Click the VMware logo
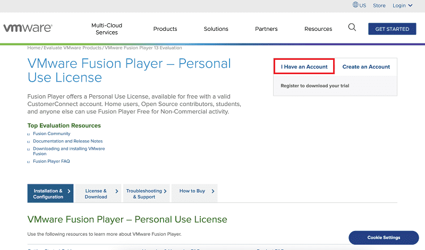The image size is (425, 250). coord(28,28)
